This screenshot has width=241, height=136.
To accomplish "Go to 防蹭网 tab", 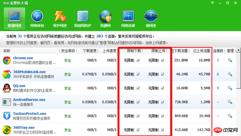I will [105, 19].
